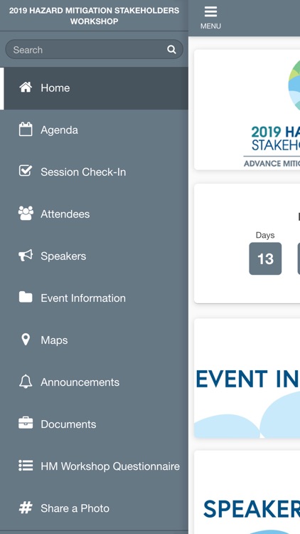Open the Announcements menu label
The height and width of the screenshot is (534, 300).
[80, 382]
